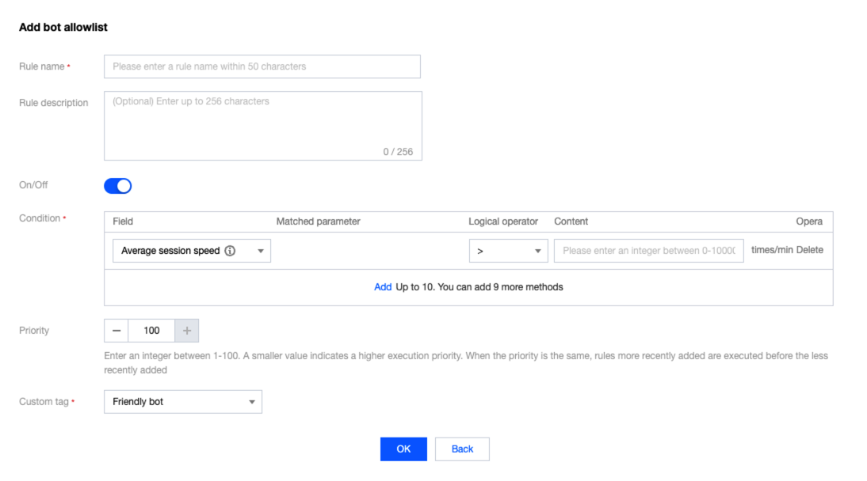Click into the Rule description text area
Viewport: 867px width, 481px height.
(262, 125)
